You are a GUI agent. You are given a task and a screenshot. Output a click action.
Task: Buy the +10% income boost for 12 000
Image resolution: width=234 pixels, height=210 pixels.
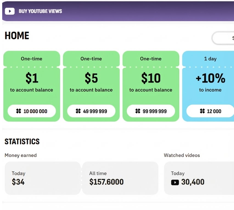[210, 111]
